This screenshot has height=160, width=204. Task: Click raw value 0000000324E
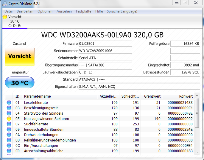[180, 129]
